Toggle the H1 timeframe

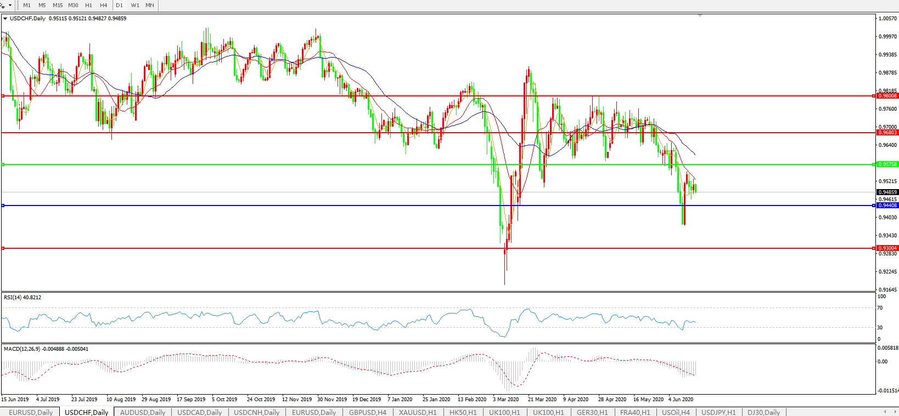point(88,5)
